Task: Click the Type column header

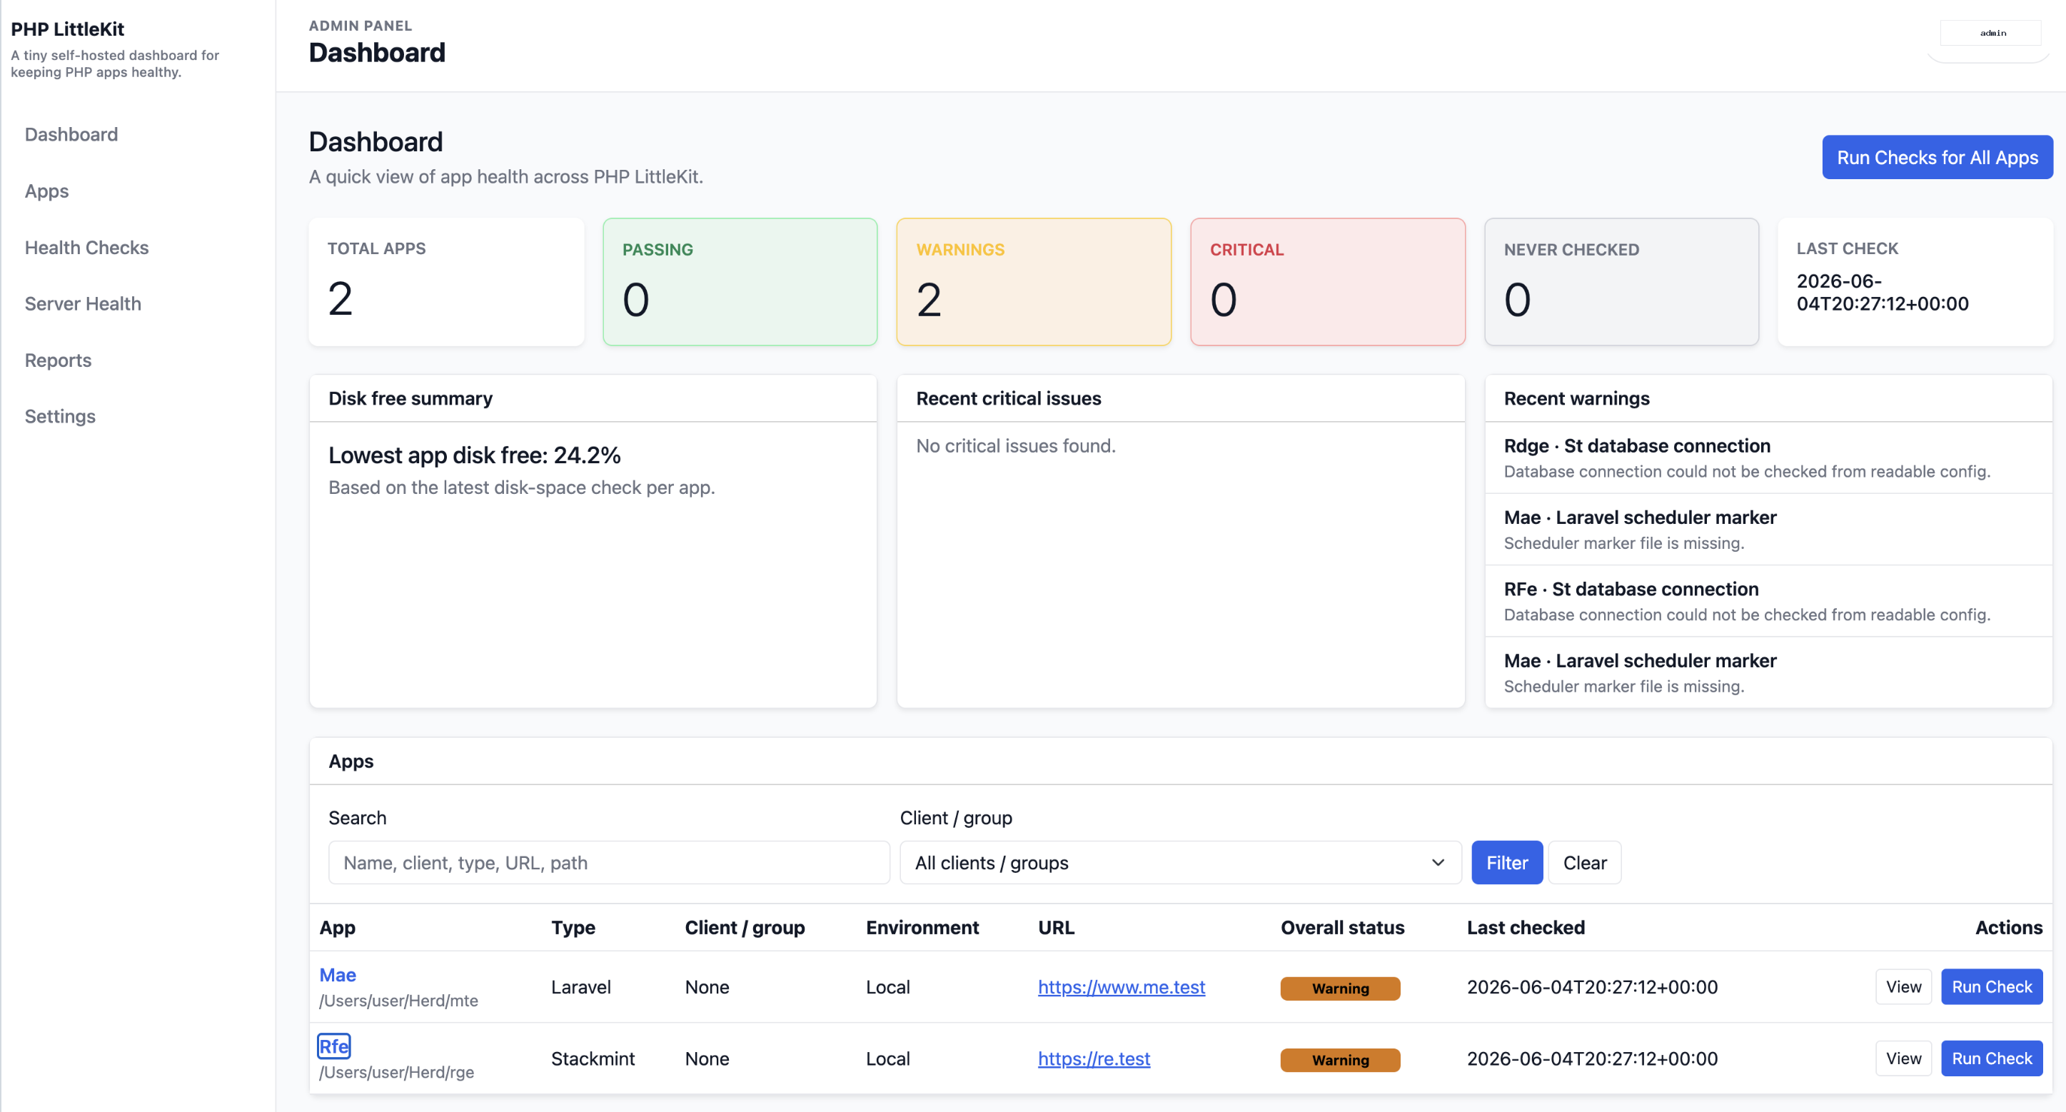Action: click(x=573, y=928)
